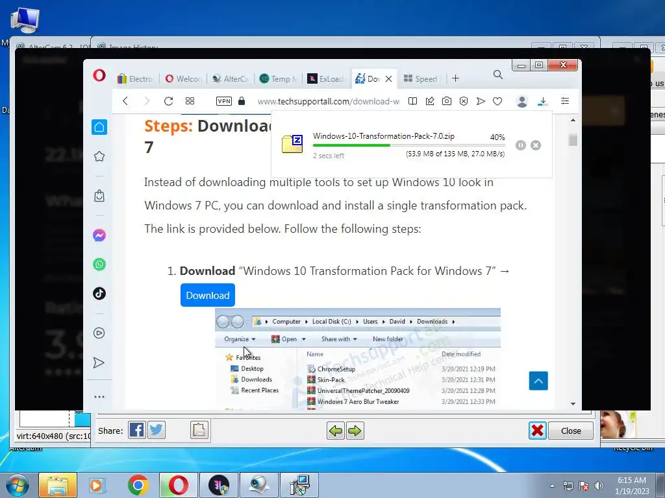
Task: Switch to the AlterCam tab
Action: click(231, 78)
